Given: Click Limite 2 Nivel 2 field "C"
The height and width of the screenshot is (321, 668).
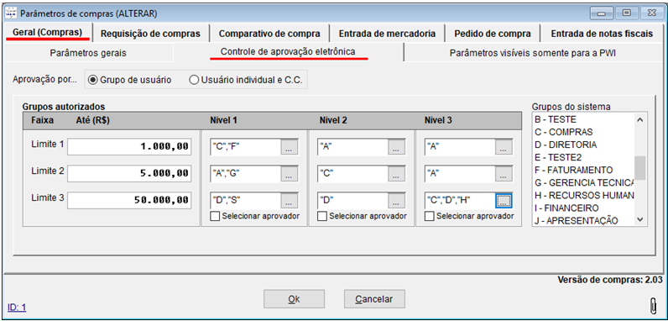Looking at the screenshot, I should (x=353, y=173).
